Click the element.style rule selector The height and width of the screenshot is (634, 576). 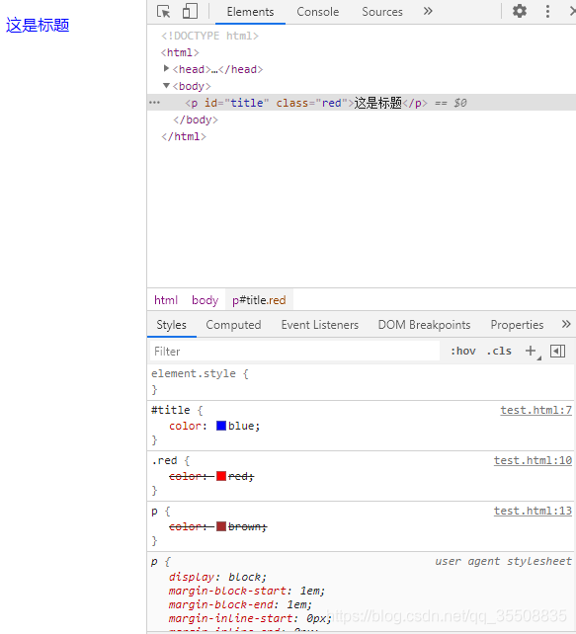194,373
